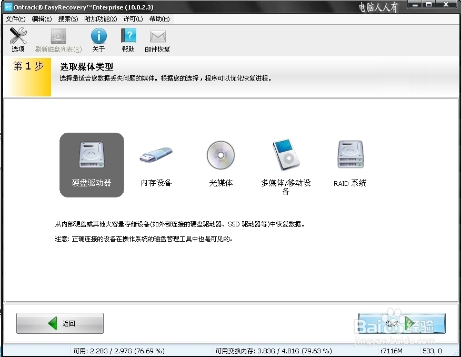Screen dimensions: 461x357
Task: Open the 帮助(H) menu
Action: [159, 19]
